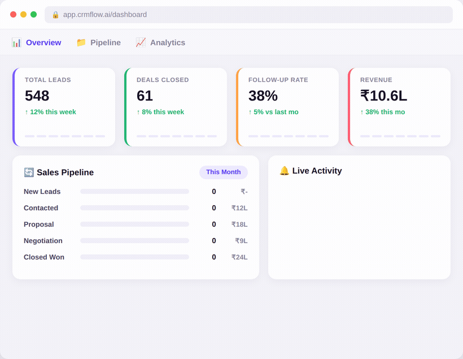Click the ₹12L amount in Contacted row
Screen dimensions: 463x359
click(239, 208)
